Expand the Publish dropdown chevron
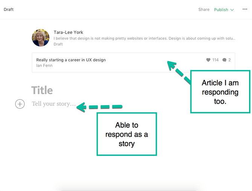This screenshot has height=191, width=252. click(232, 10)
